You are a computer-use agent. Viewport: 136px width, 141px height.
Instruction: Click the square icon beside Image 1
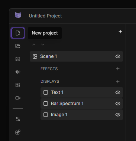(46, 115)
